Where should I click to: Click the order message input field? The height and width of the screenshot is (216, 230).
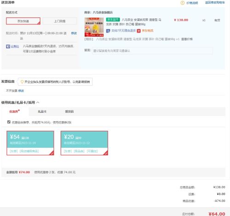[x=152, y=51]
